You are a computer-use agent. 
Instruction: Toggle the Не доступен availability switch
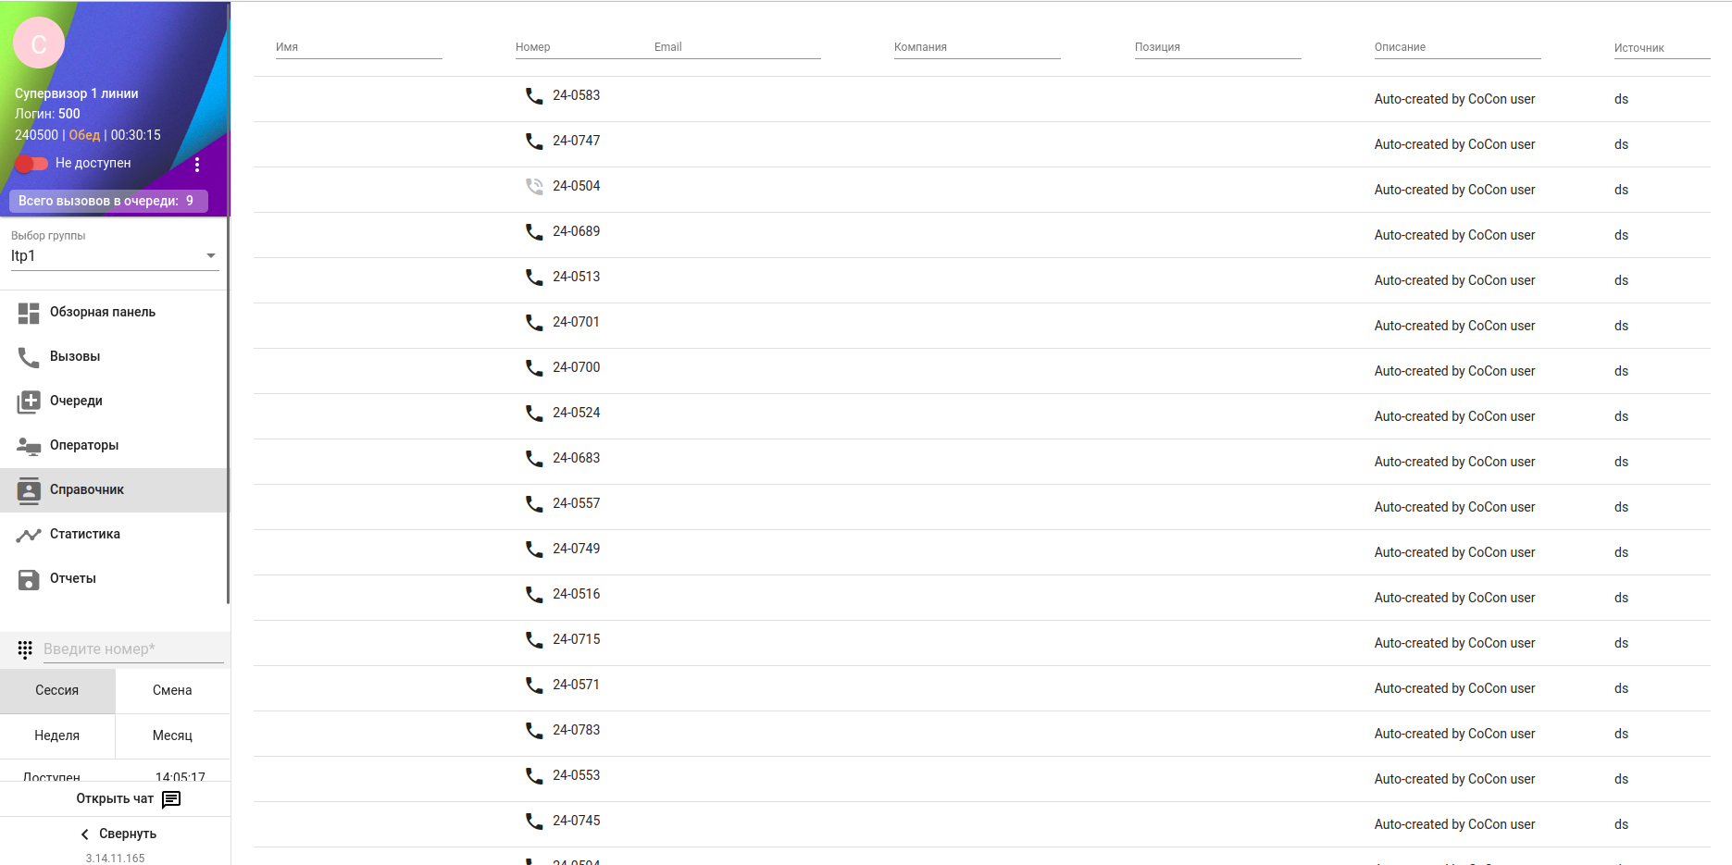(31, 164)
